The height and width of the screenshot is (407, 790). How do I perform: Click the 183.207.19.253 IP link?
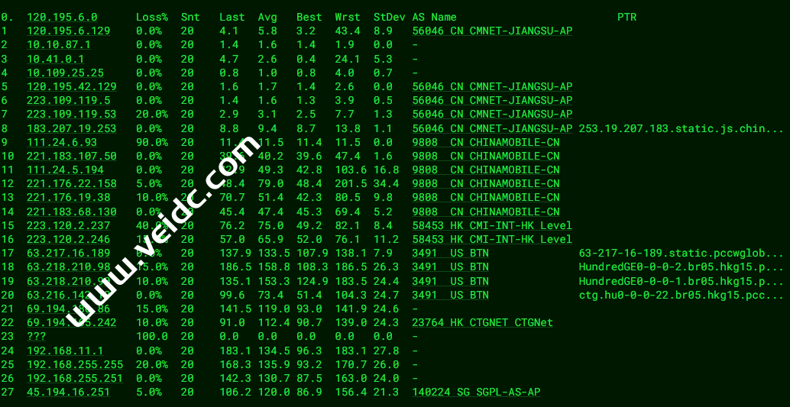click(x=72, y=128)
